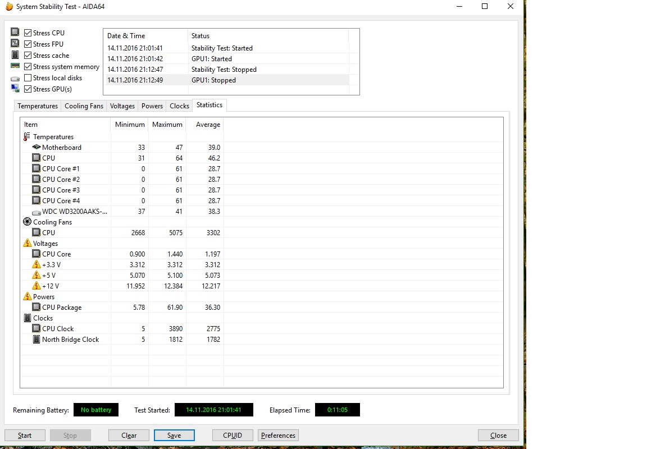647x449 pixels.
Task: Click the warning icon beside +5 V
Action: point(37,275)
